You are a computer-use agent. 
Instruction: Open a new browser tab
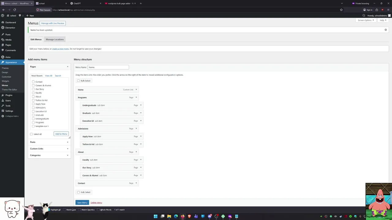[x=141, y=3]
